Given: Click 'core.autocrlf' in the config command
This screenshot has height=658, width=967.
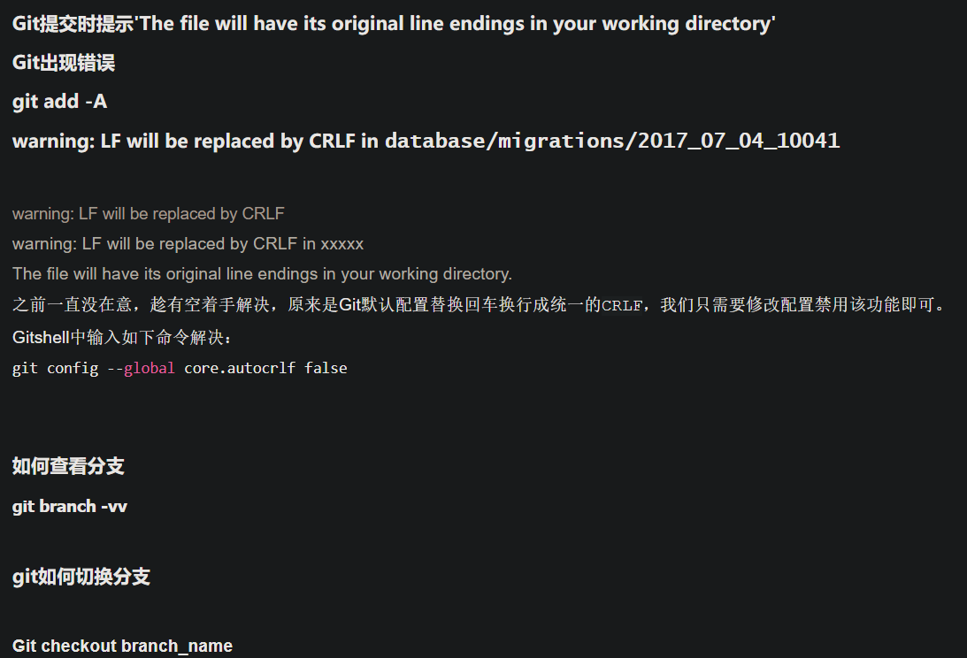Looking at the screenshot, I should pos(240,368).
